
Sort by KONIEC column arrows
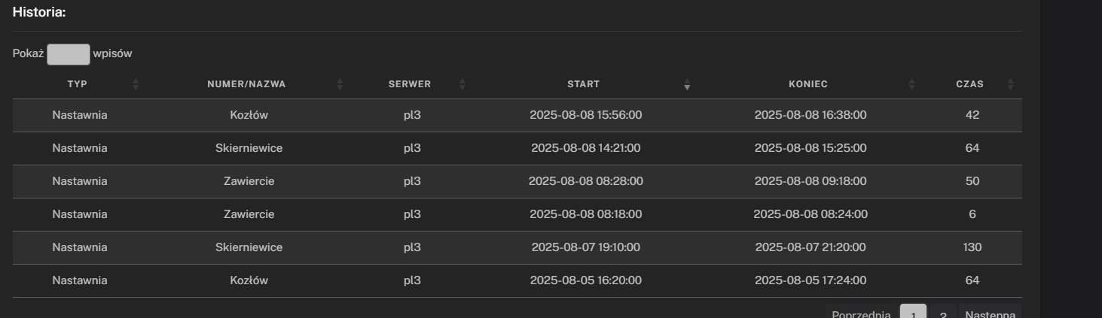(912, 84)
